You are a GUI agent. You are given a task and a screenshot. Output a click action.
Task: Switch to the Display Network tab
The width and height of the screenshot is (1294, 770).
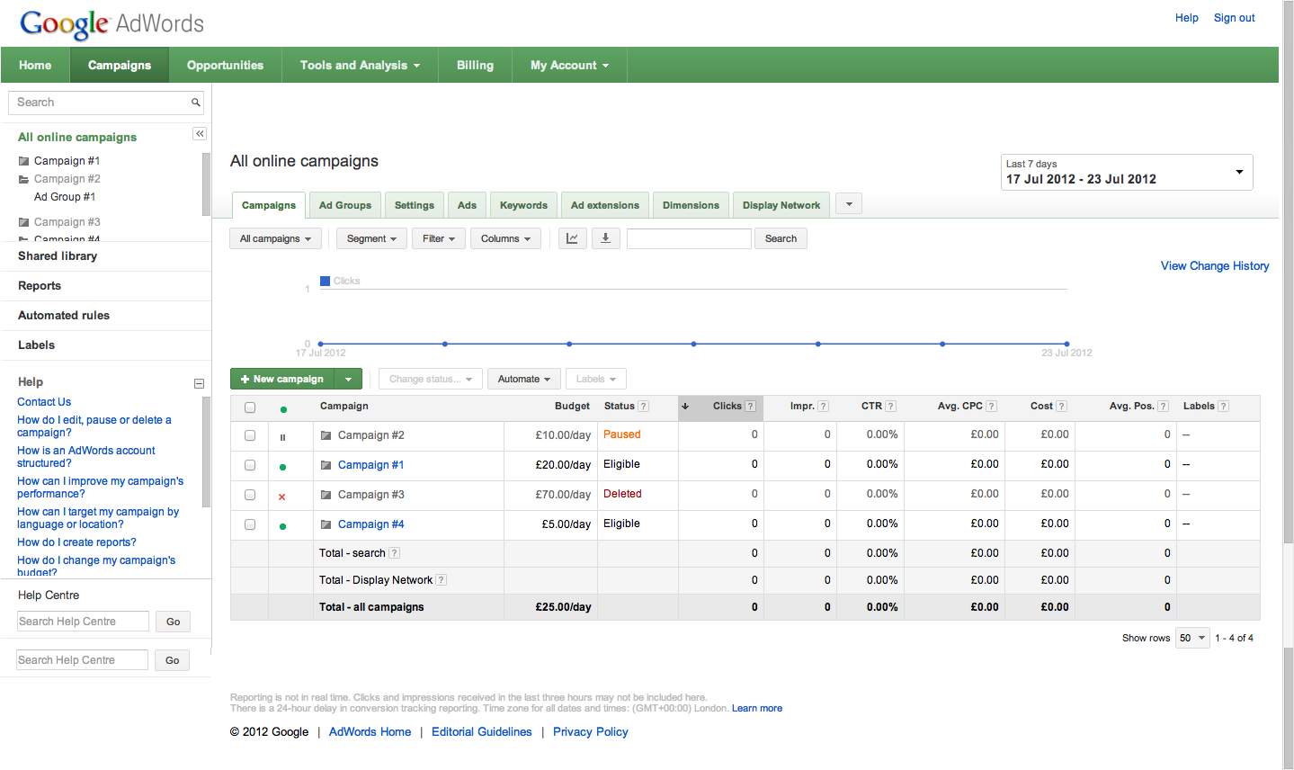click(781, 205)
